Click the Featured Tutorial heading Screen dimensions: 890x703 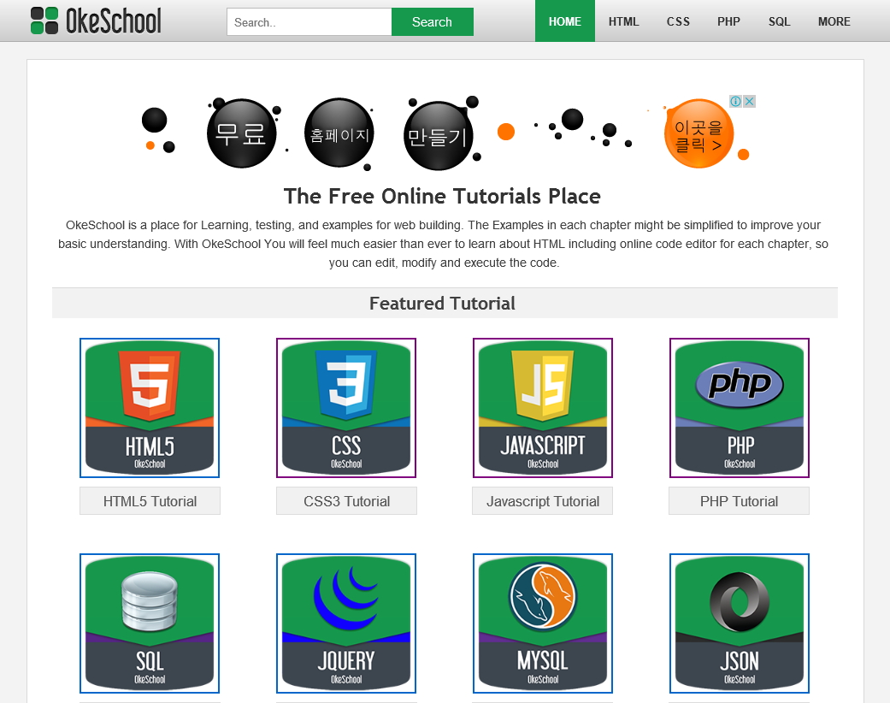[443, 304]
